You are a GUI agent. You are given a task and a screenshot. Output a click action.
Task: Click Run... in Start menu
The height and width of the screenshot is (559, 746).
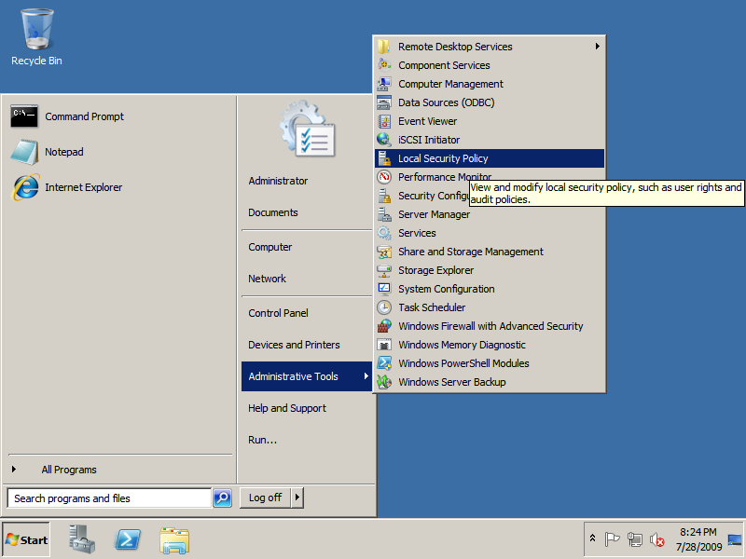pyautogui.click(x=307, y=440)
